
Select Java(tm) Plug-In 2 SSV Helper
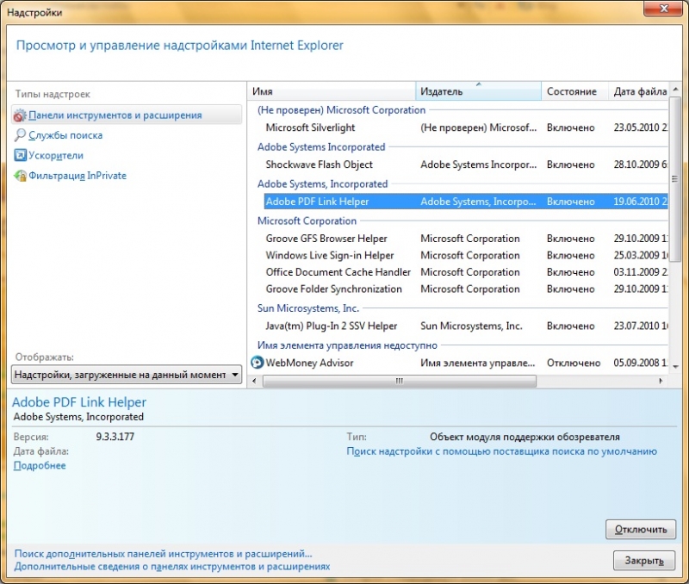466,326
